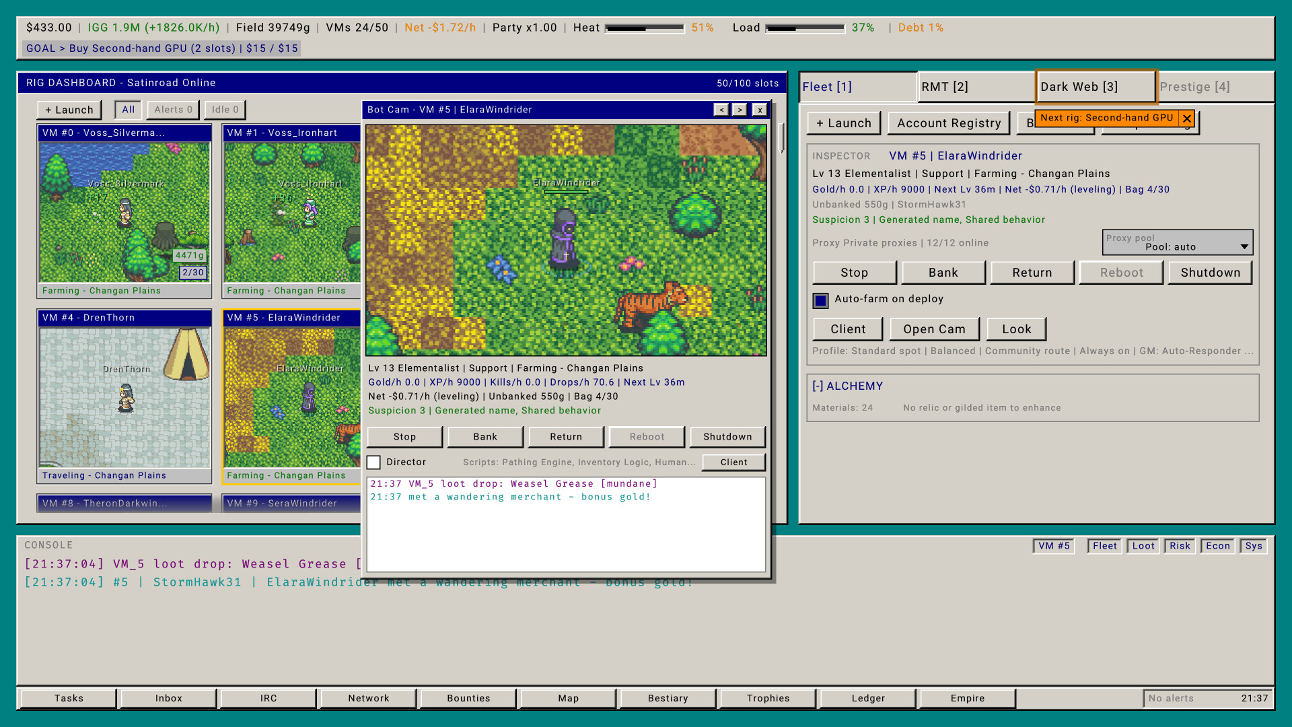Image resolution: width=1292 pixels, height=727 pixels.
Task: Toggle the Loot console filter
Action: tap(1143, 546)
